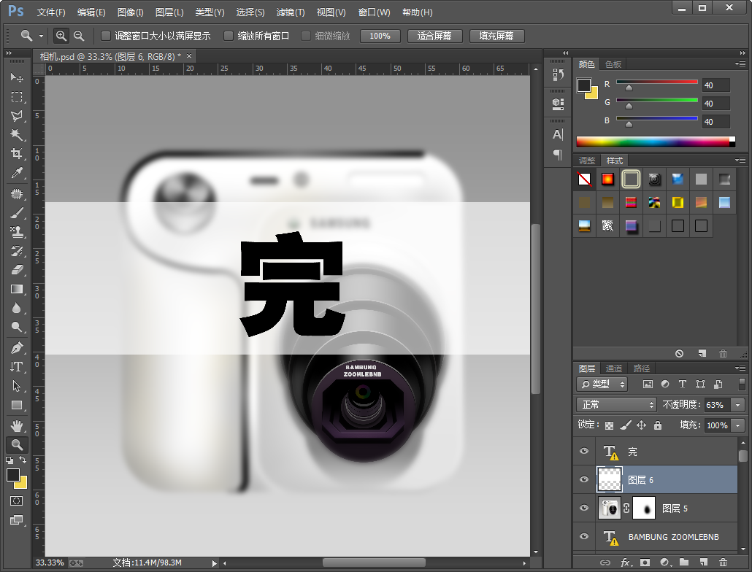Open the fill 100% slider arrow

click(738, 425)
